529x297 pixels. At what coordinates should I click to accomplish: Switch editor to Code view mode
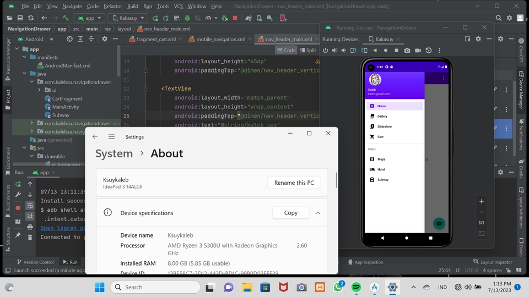point(285,50)
